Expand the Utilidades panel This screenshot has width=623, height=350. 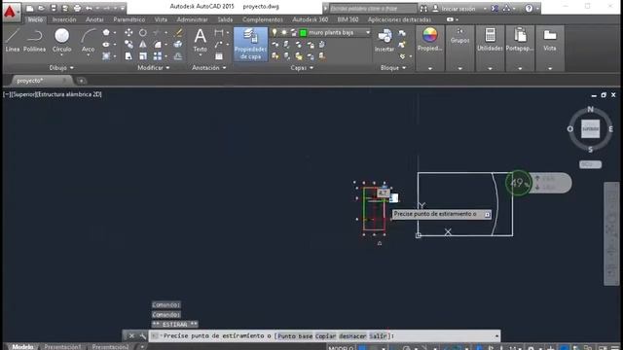pyautogui.click(x=490, y=69)
